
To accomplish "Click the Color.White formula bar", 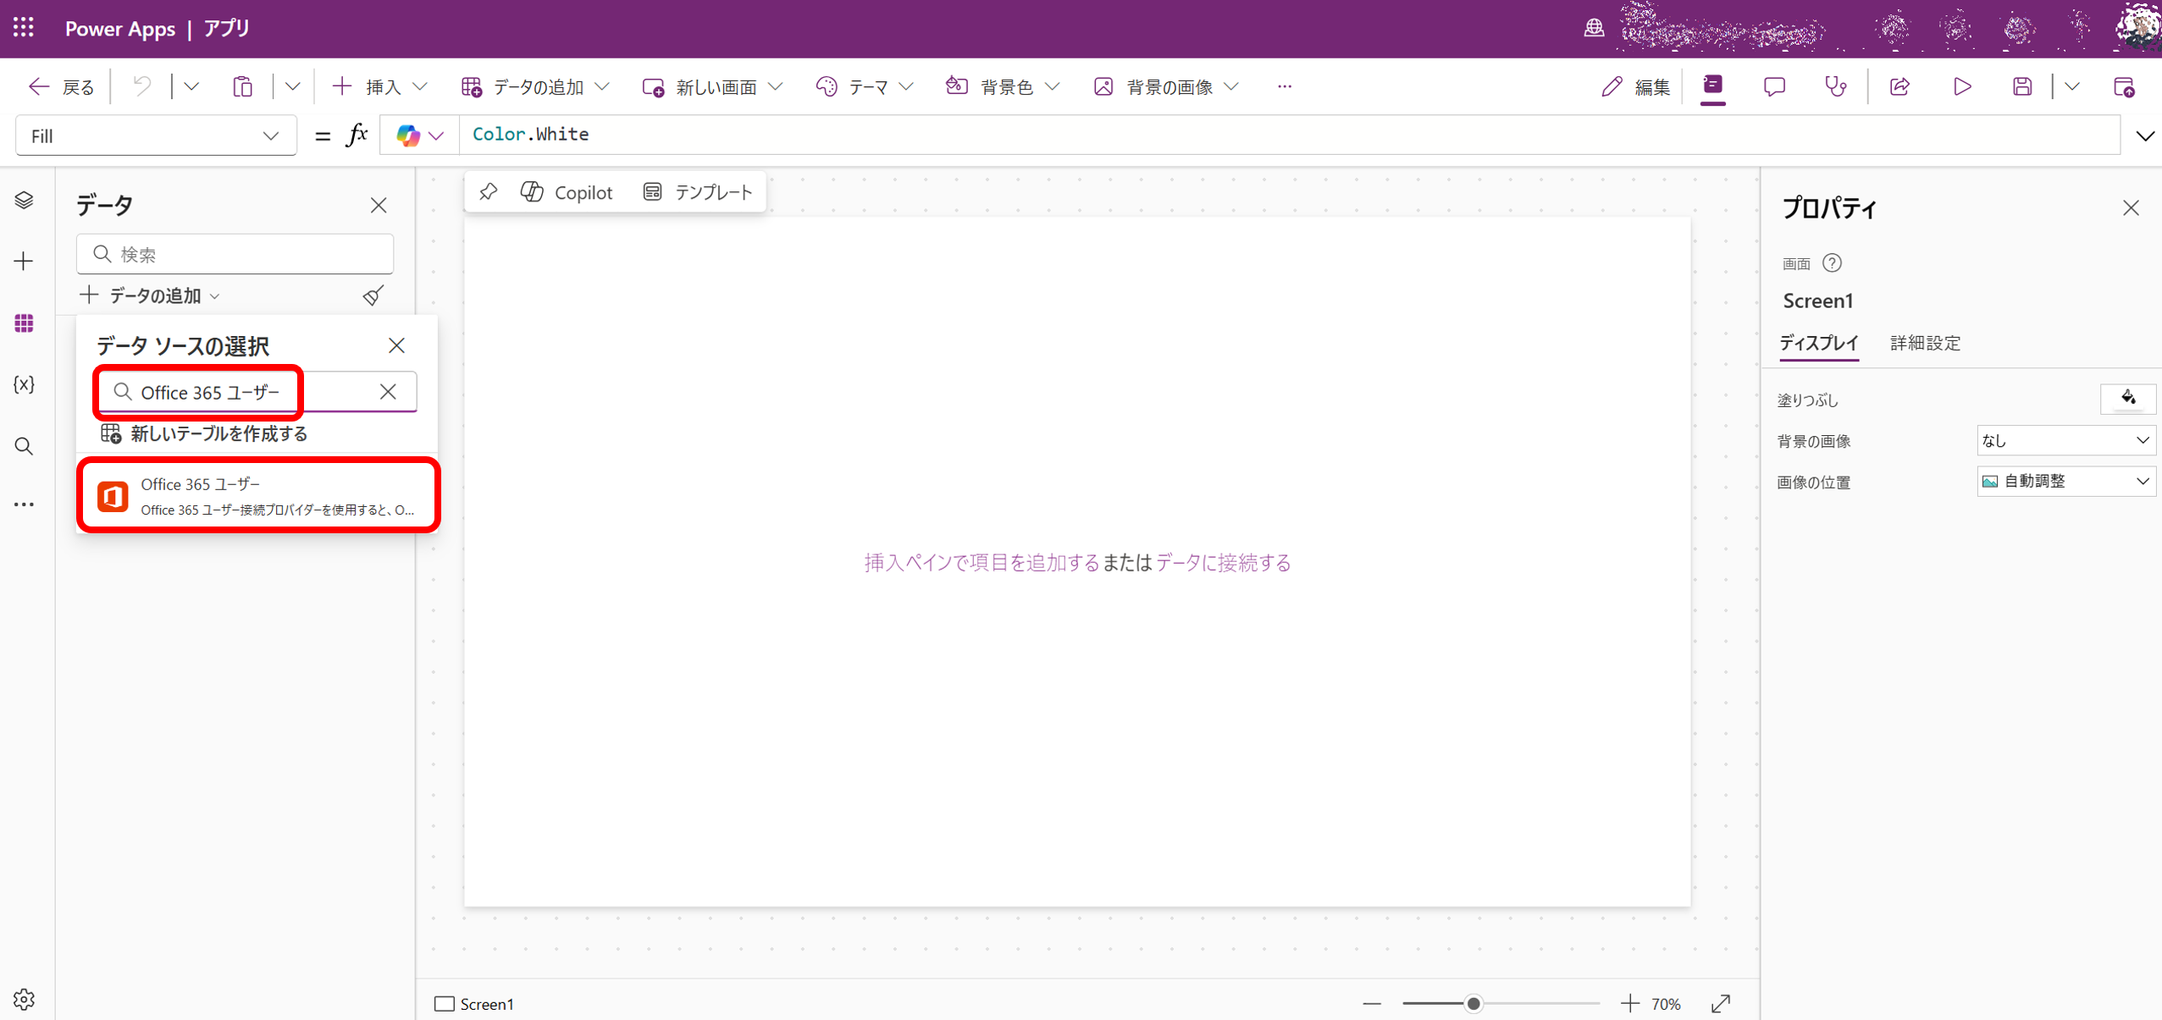I will [x=1289, y=135].
